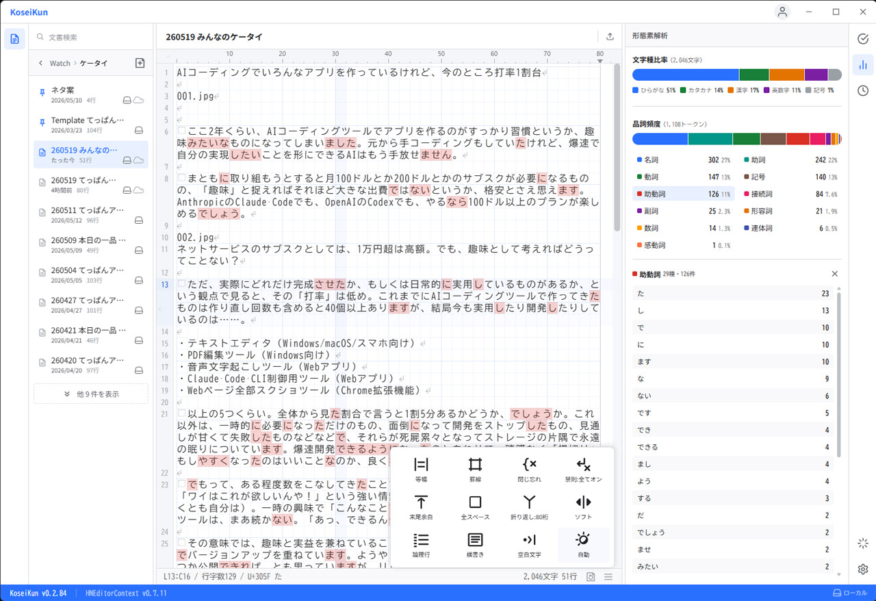Click the ローカル status bar indicator

tap(850, 593)
